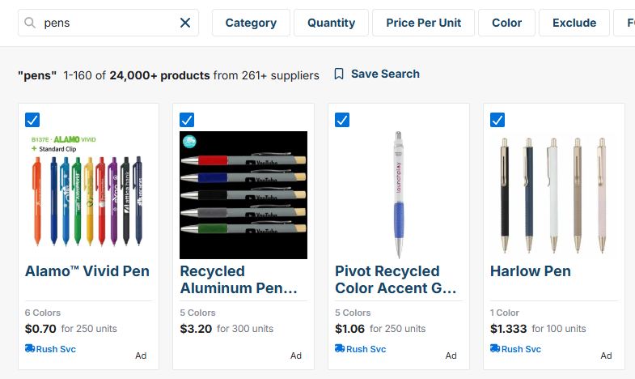Click the Save Search bookmark icon
Screen dimensions: 635x379
pyautogui.click(x=339, y=74)
